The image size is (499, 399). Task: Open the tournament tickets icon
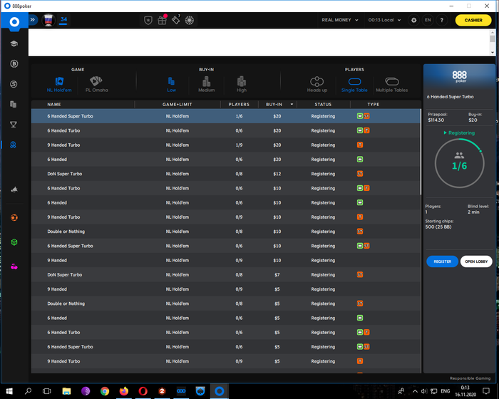click(175, 20)
